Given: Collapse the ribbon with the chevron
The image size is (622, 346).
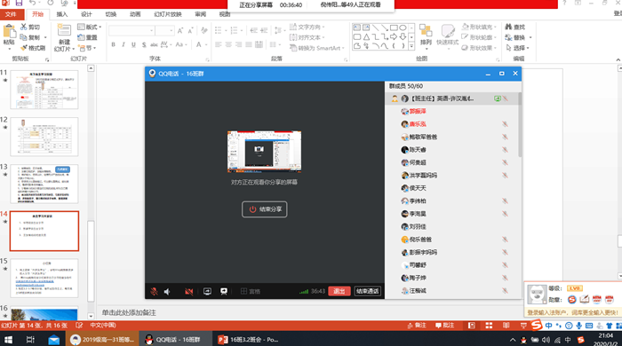Looking at the screenshot, I should [x=618, y=59].
